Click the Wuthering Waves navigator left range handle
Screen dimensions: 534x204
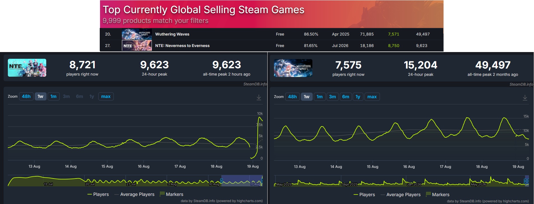pyautogui.click(x=525, y=181)
